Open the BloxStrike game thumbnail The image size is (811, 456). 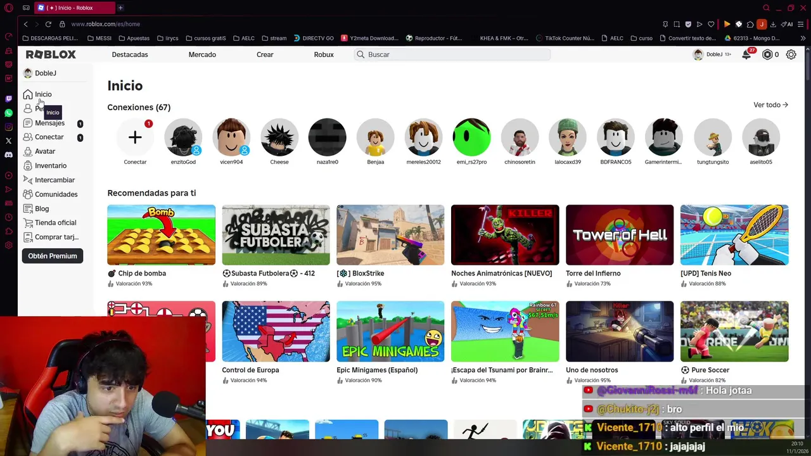click(390, 235)
